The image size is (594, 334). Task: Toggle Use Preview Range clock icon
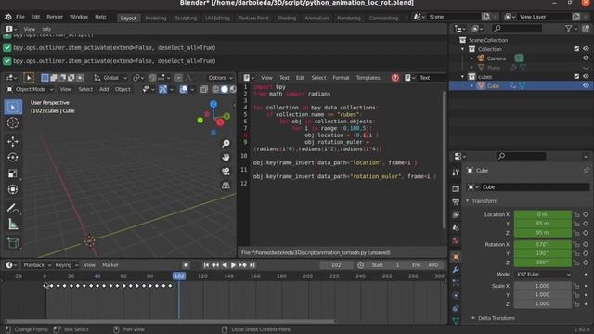point(361,265)
